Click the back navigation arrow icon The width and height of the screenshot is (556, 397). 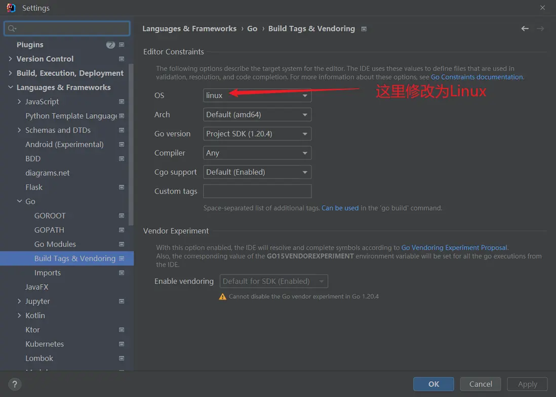tap(525, 29)
